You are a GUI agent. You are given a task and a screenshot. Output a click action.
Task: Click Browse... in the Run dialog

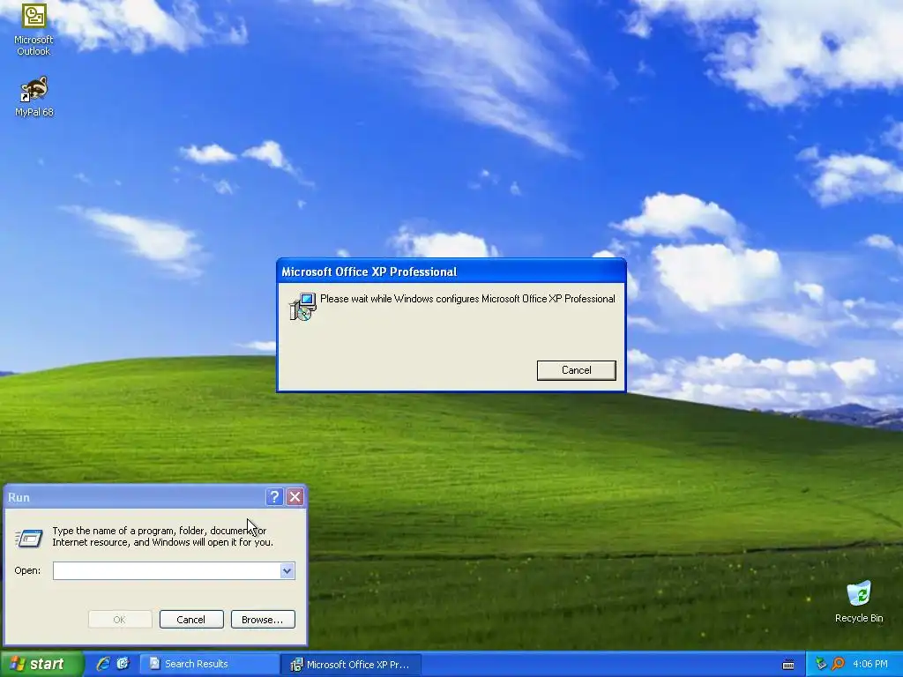click(x=263, y=620)
